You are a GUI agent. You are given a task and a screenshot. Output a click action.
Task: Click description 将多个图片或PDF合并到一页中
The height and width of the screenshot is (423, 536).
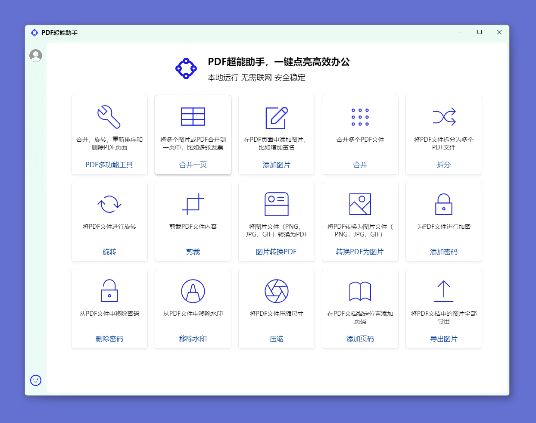193,143
